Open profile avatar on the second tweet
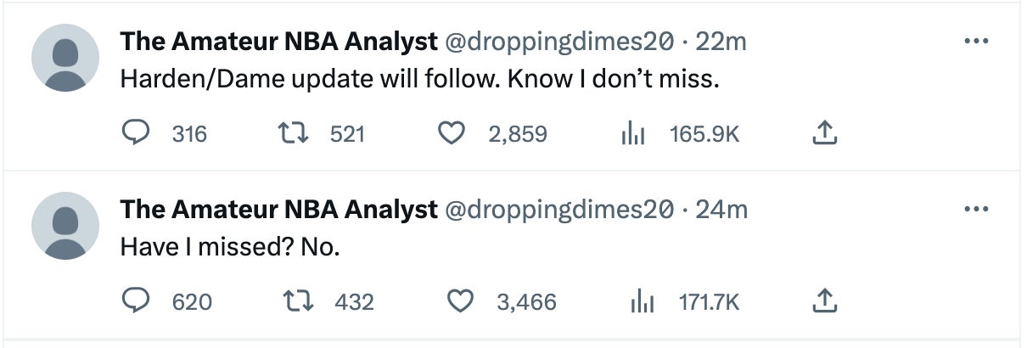The image size is (1027, 348). pos(65,226)
